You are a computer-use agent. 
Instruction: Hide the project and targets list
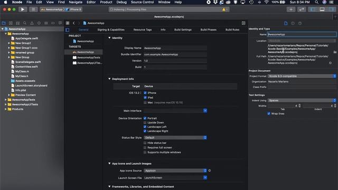click(x=68, y=30)
